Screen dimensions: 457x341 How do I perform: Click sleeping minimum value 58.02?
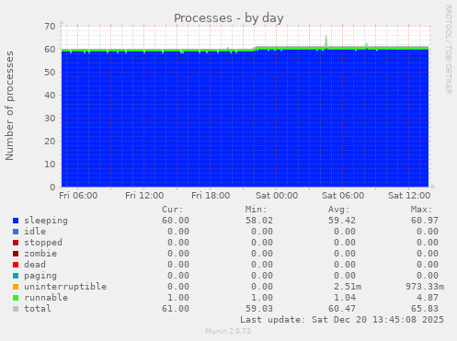(x=259, y=221)
